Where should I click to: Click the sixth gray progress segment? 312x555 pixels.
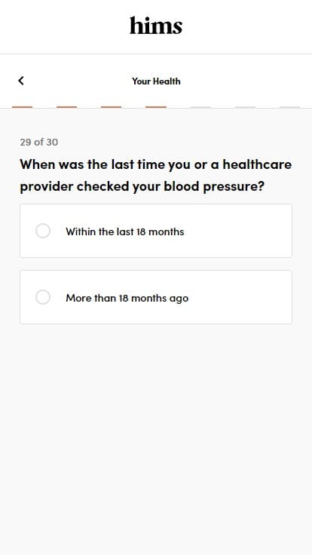(x=245, y=107)
